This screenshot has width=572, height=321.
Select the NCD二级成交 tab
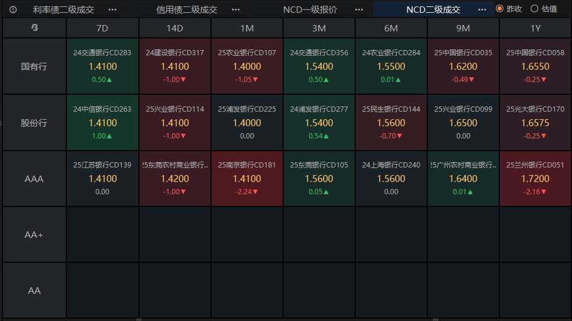[434, 9]
